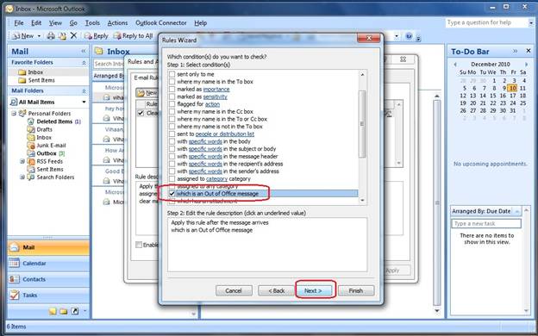Click the importance link
The image size is (538, 336).
coord(216,89)
